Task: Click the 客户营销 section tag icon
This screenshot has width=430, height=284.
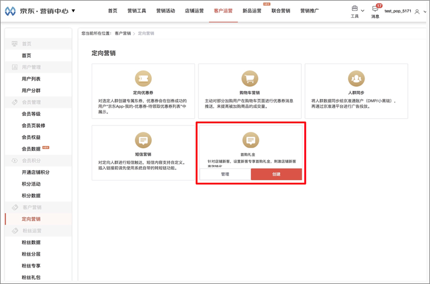Action: [x=15, y=207]
